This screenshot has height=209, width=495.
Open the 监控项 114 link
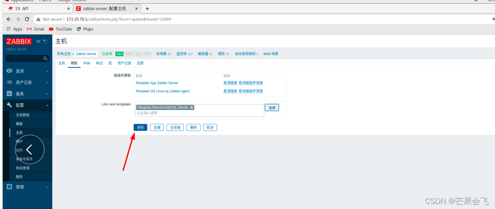pos(184,54)
